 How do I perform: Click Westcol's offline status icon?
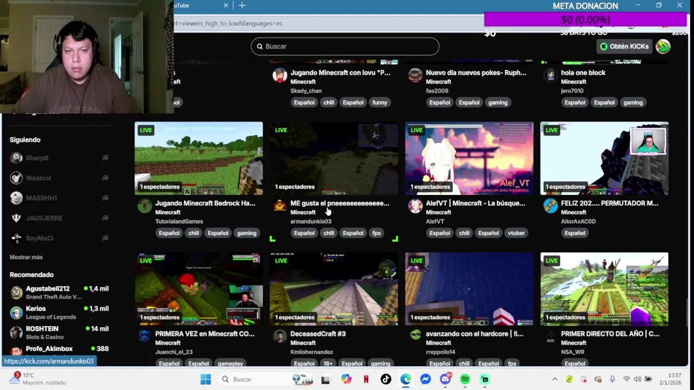(105, 178)
